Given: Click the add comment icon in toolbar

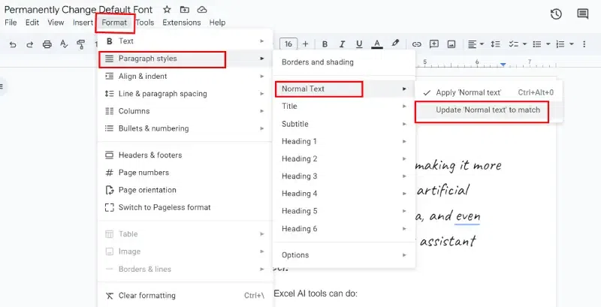Looking at the screenshot, I should point(434,44).
